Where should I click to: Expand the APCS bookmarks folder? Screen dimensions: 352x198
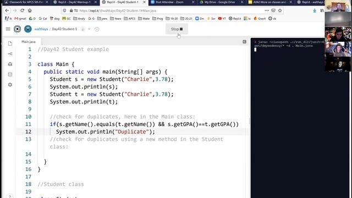click(130, 19)
